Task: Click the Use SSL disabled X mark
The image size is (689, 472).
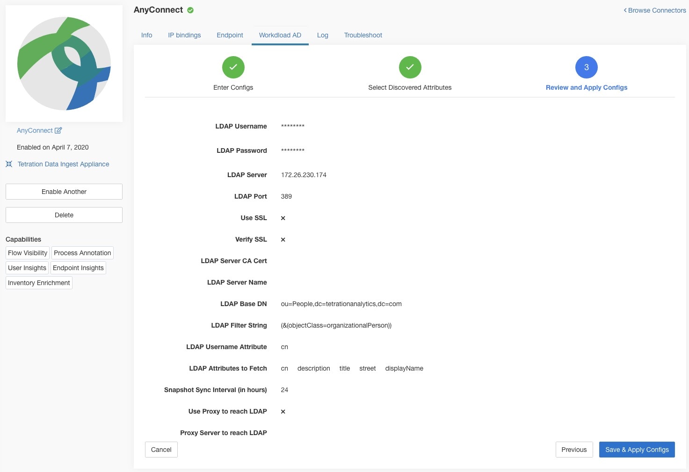Action: coord(283,218)
